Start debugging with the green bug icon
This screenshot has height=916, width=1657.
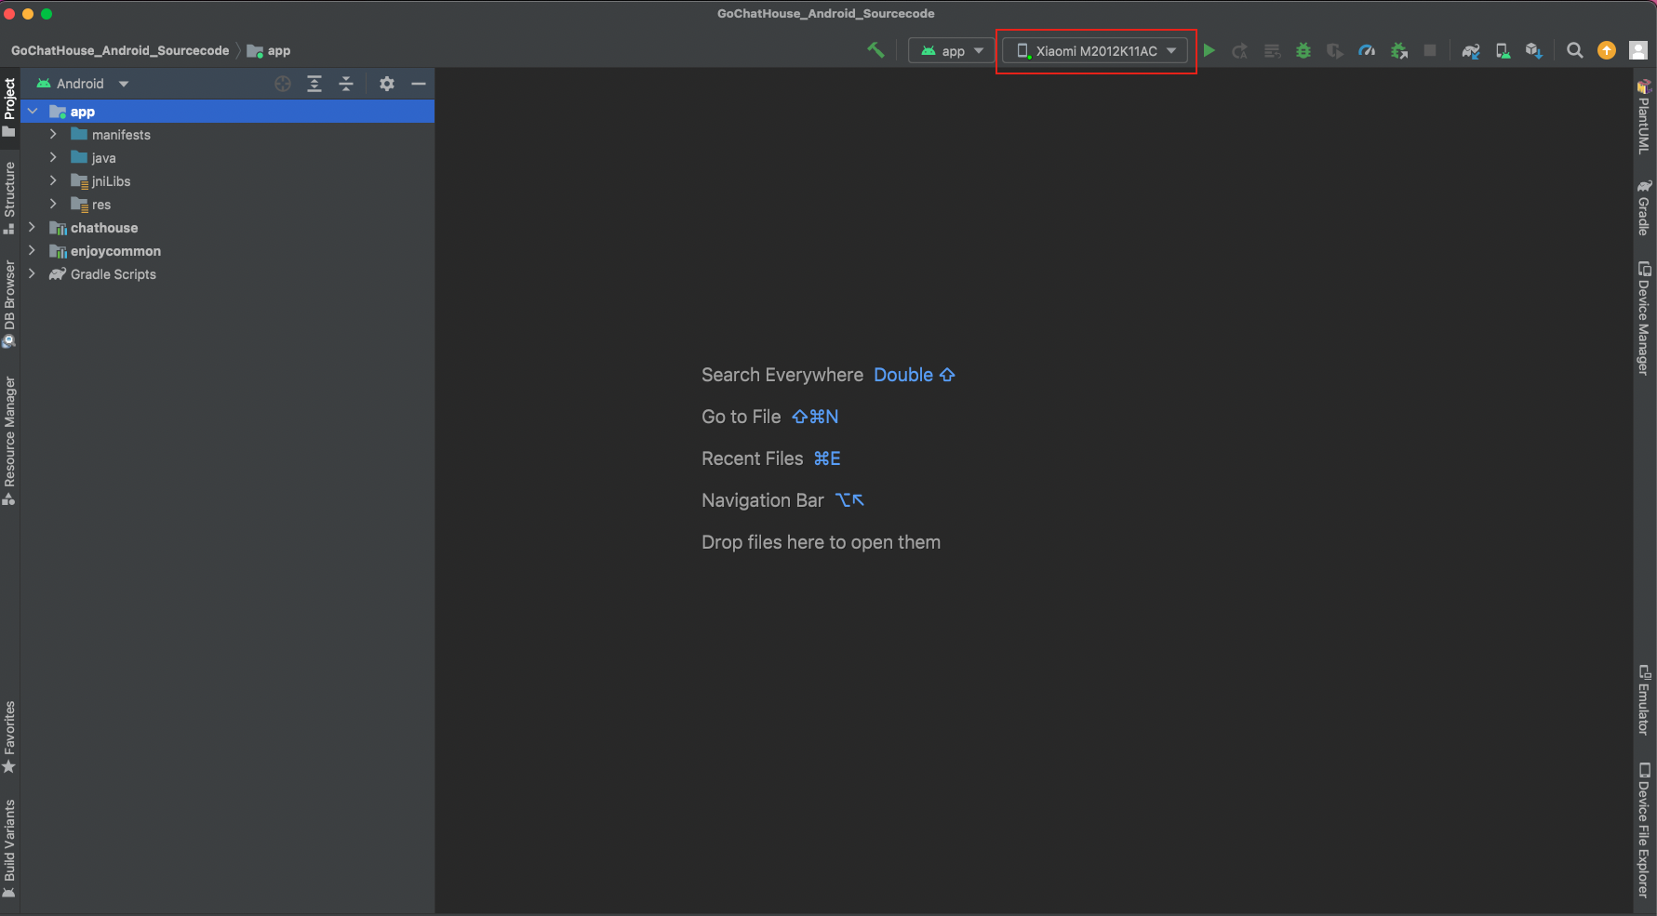(1303, 51)
